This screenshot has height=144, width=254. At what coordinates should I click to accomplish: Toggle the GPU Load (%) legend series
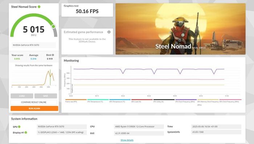pos(142,101)
